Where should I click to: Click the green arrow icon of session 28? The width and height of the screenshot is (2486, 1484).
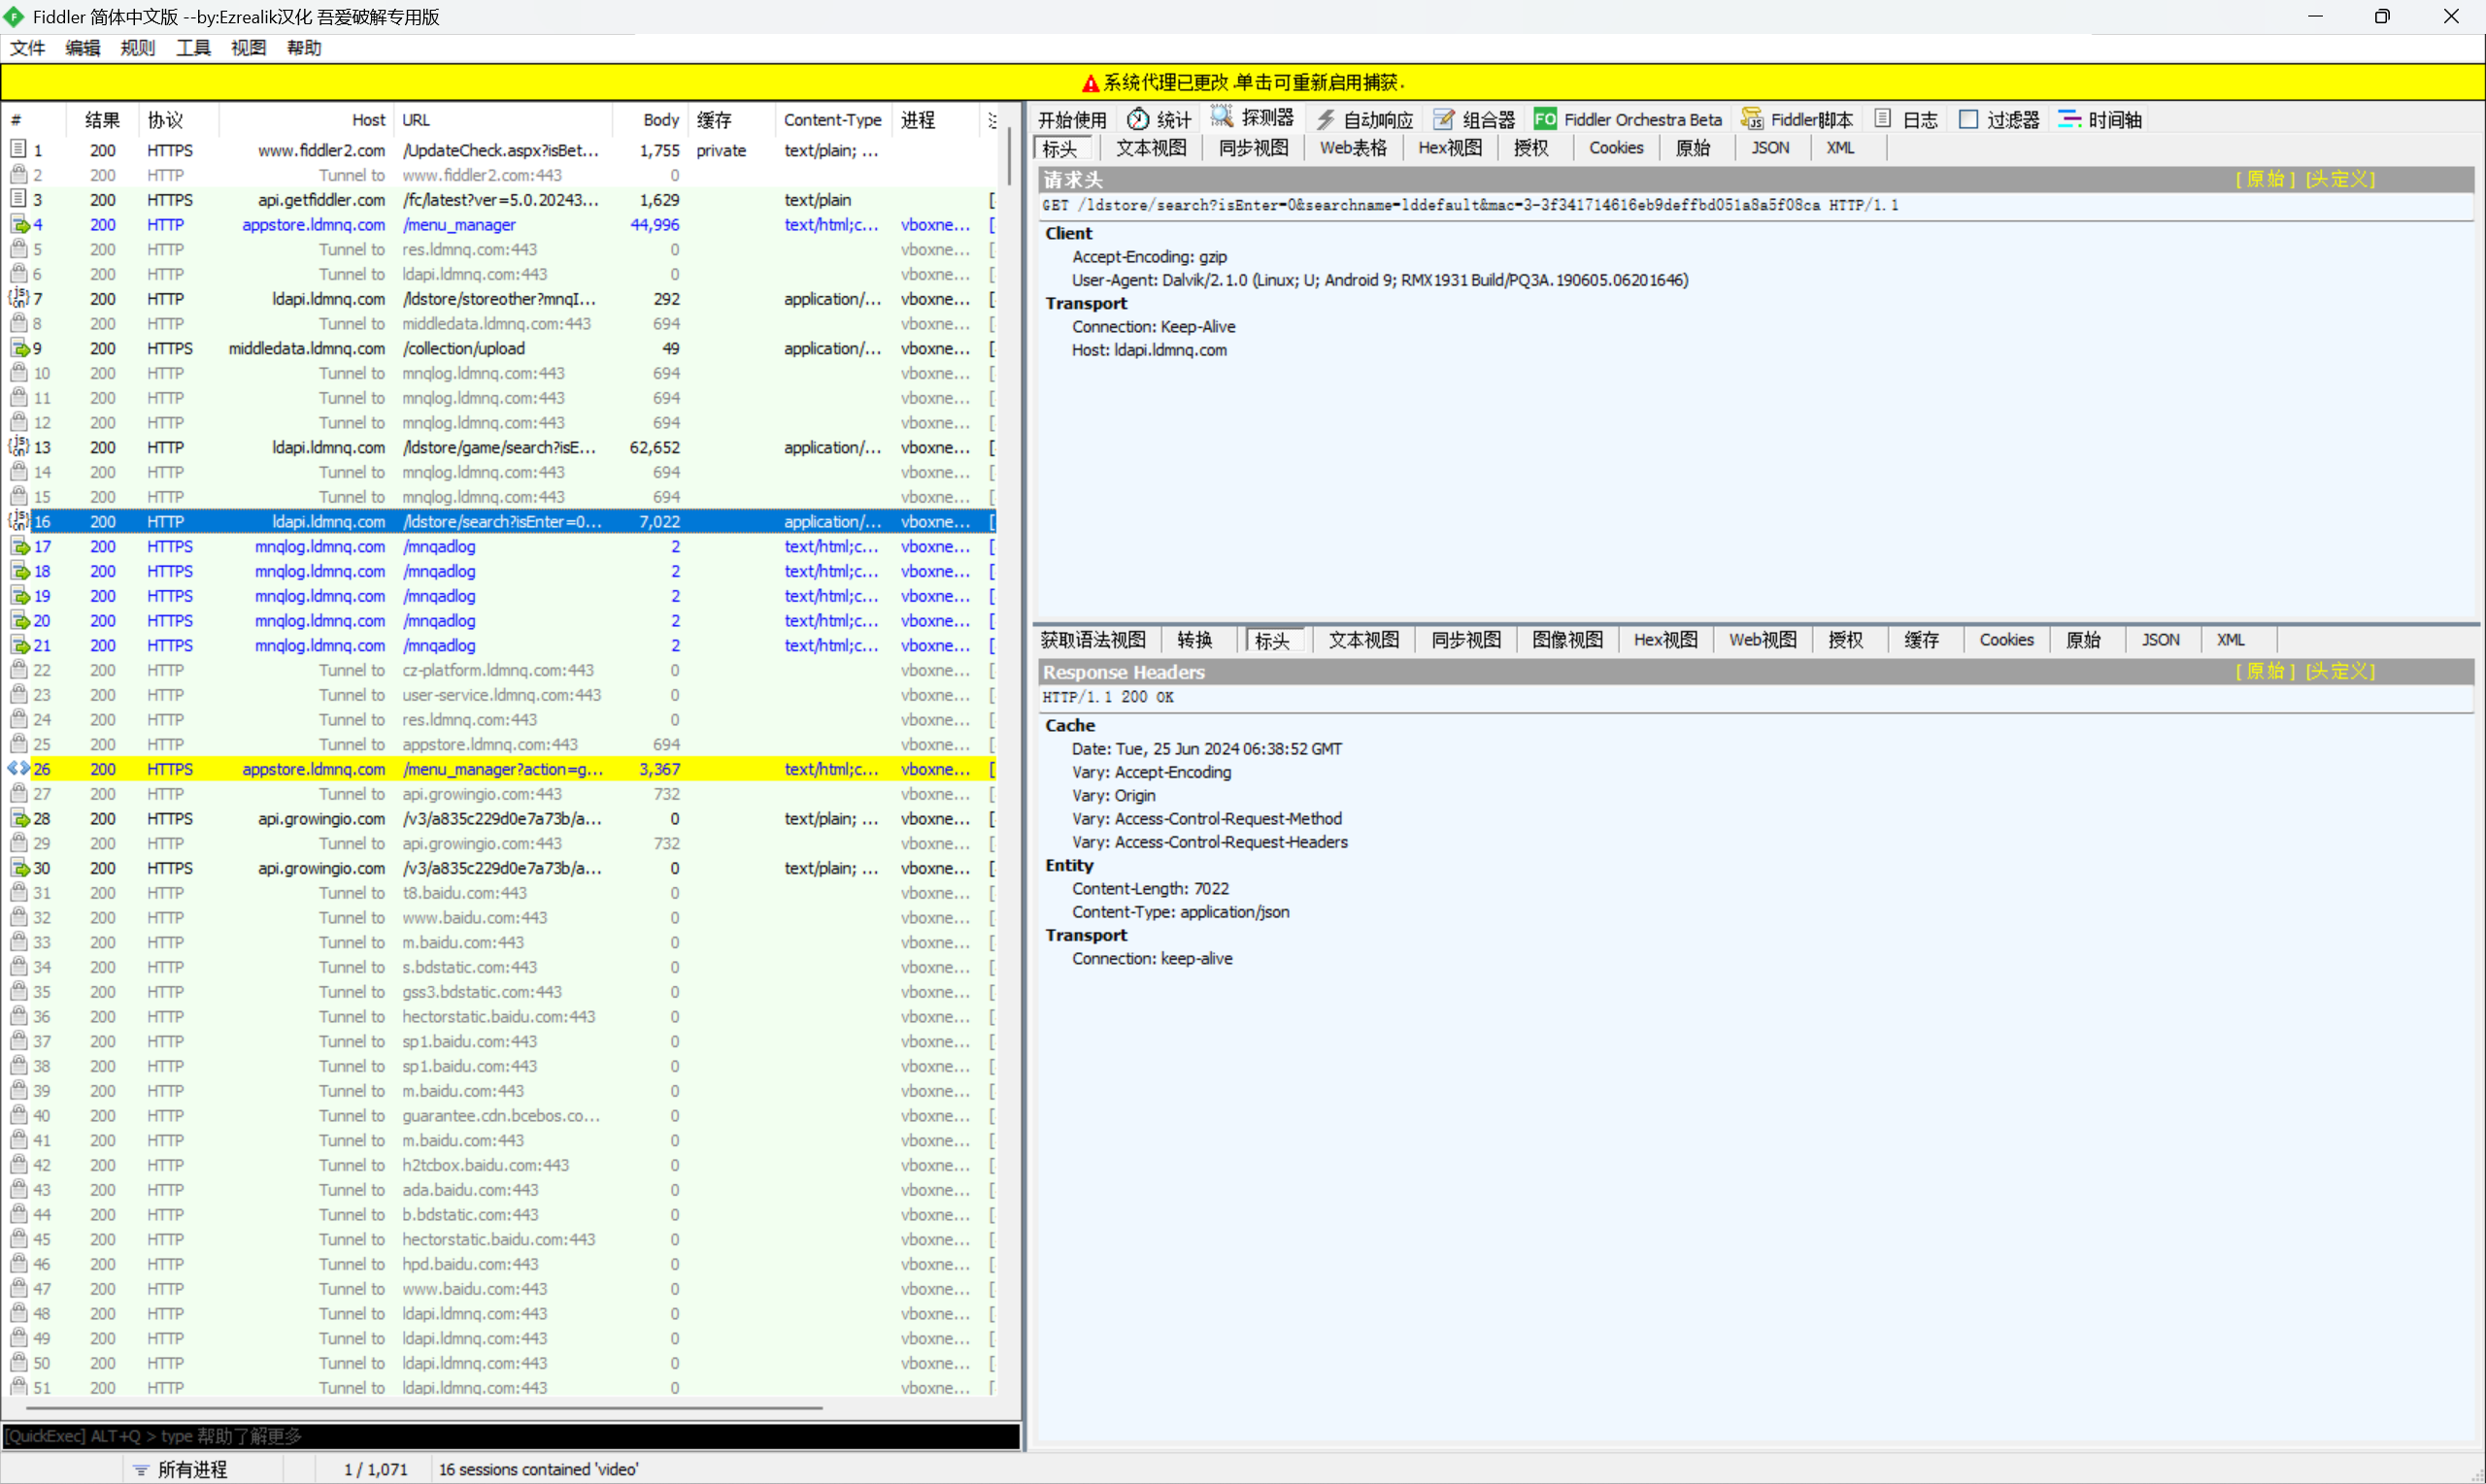[20, 818]
